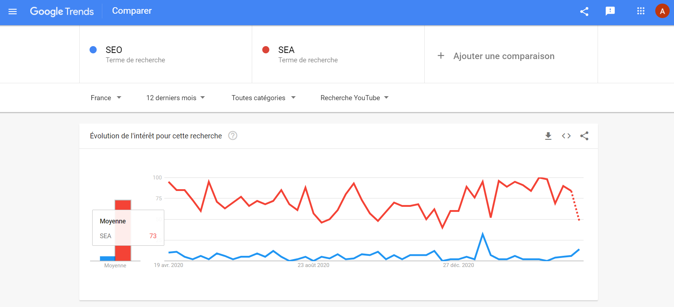The width and height of the screenshot is (674, 307).
Task: Expand the Toutes catégories dropdown
Action: coord(263,98)
